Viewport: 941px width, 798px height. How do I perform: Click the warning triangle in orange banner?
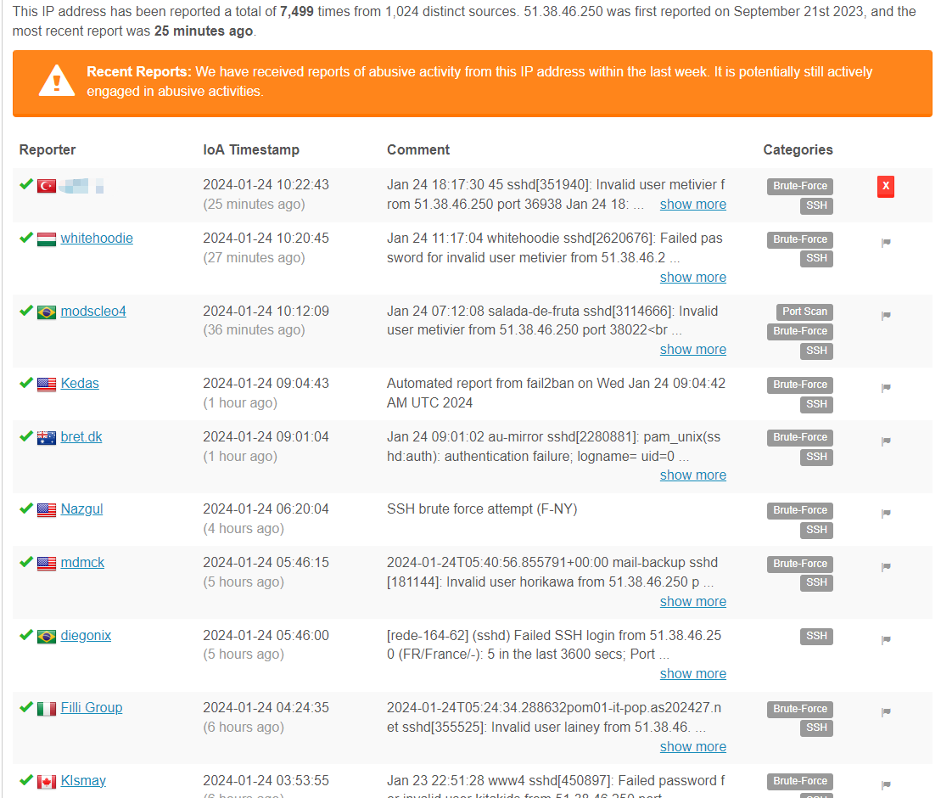tap(57, 81)
